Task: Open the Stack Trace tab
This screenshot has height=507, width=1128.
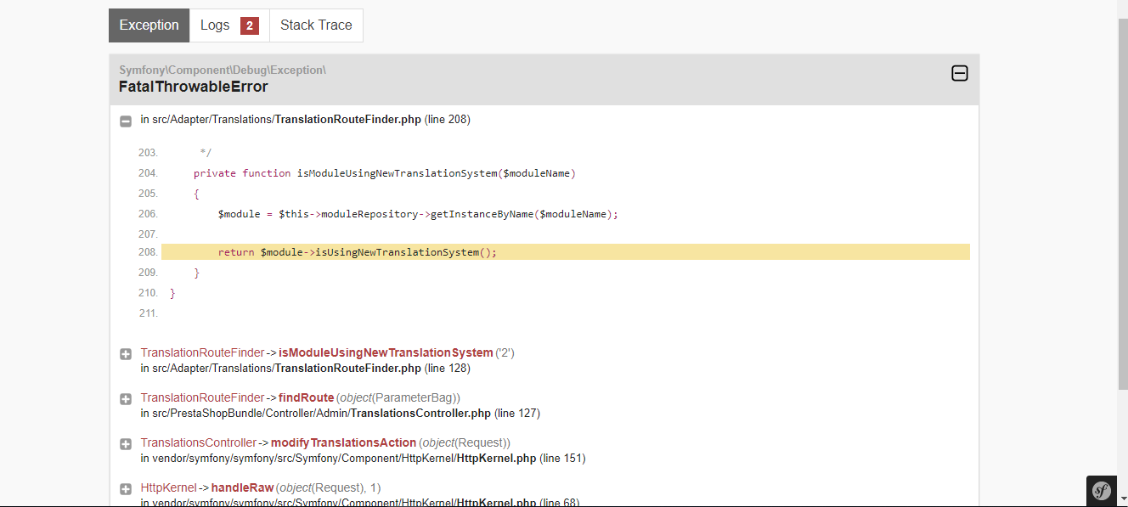Action: pos(316,25)
